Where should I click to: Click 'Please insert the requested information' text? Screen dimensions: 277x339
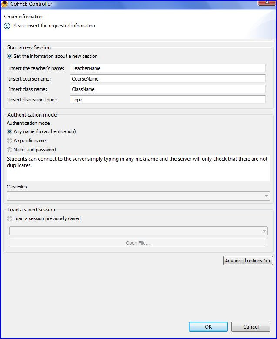point(54,26)
